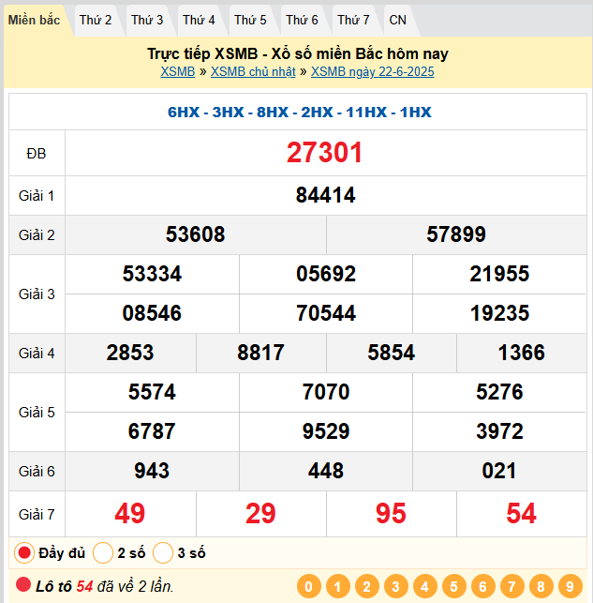Click the Giải 7 number 54

[x=522, y=514]
